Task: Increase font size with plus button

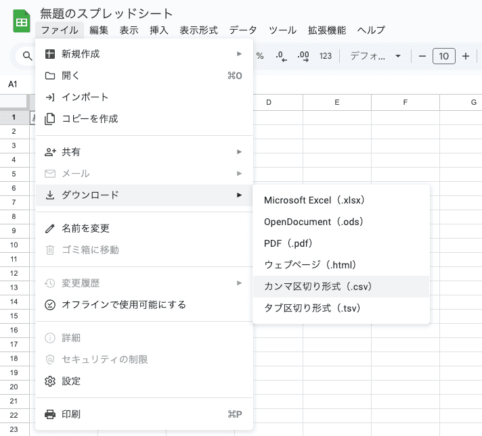Action: coord(465,56)
